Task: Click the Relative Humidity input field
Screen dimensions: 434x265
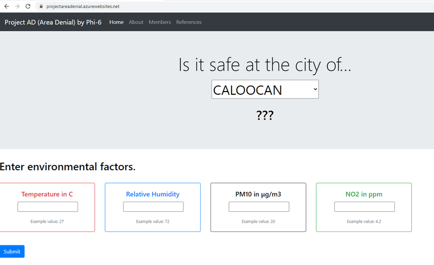Action: (153, 206)
